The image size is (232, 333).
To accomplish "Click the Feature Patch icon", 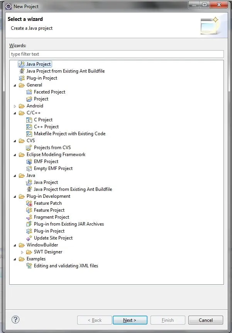I will coord(29,203).
